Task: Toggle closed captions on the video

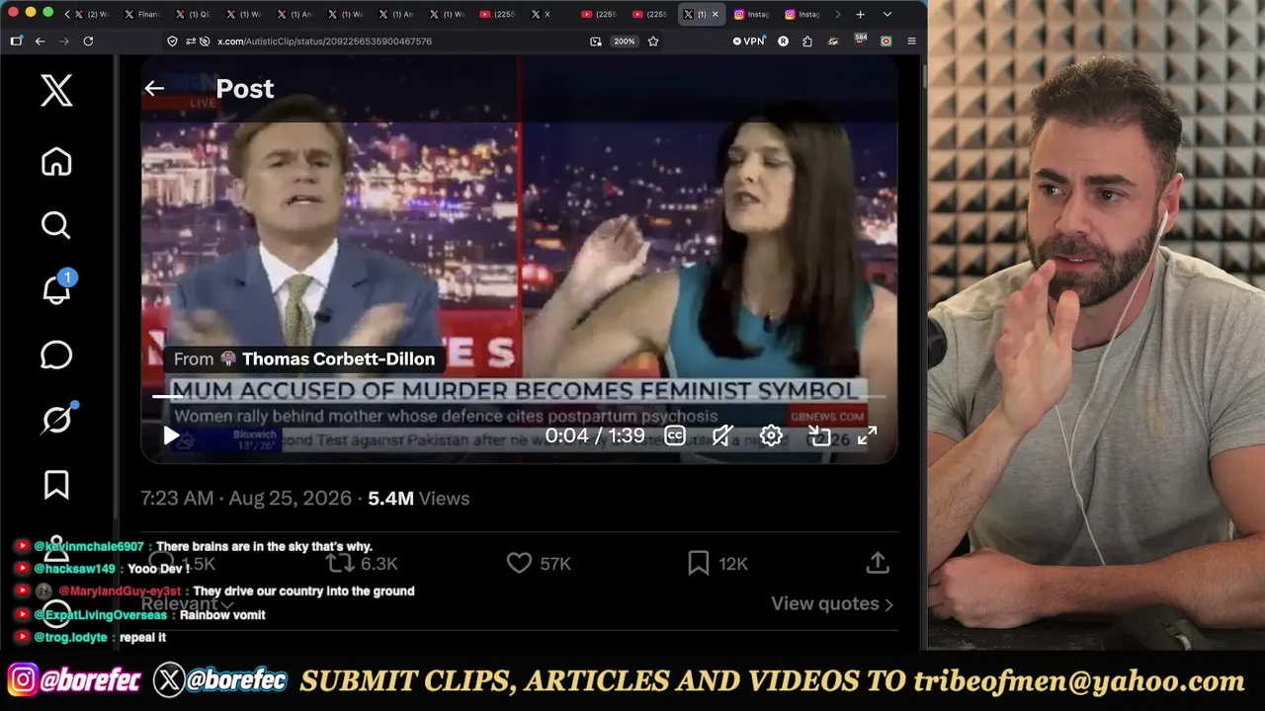Action: click(675, 435)
